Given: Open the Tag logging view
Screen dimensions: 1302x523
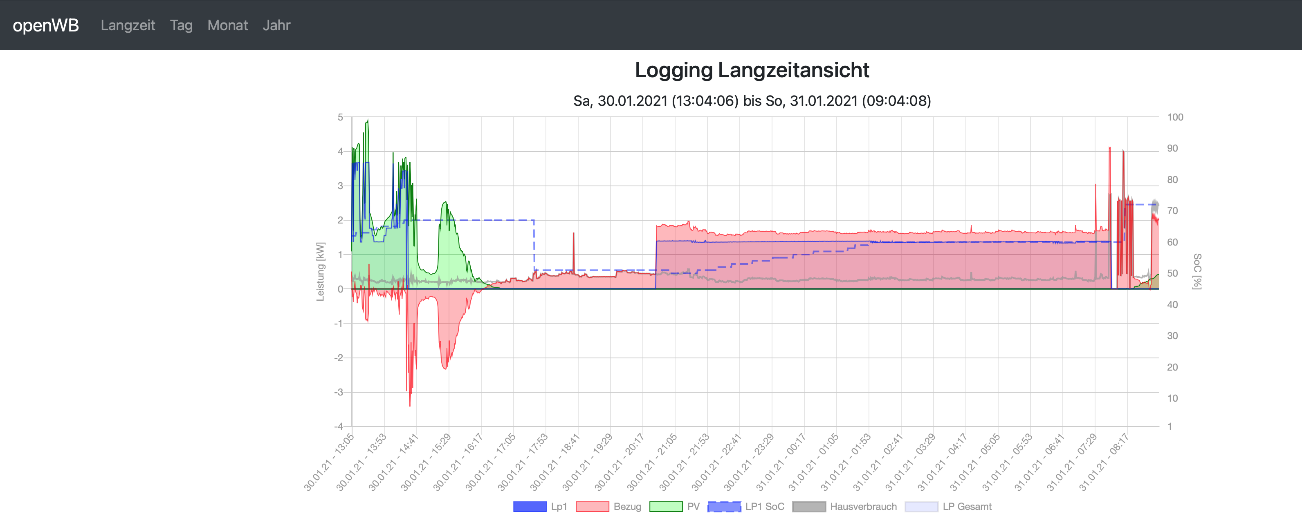Looking at the screenshot, I should point(181,25).
